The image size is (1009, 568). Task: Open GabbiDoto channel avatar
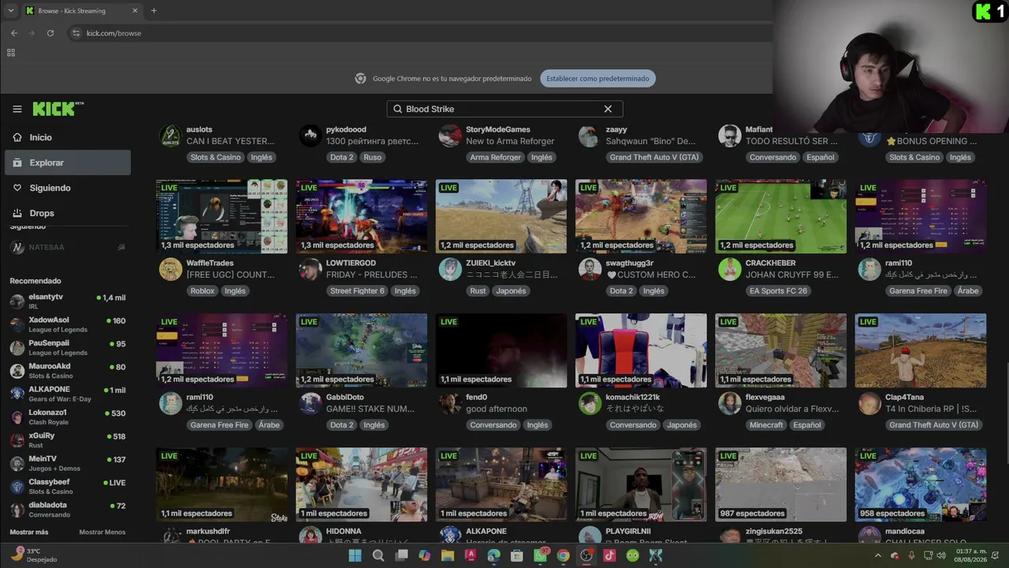311,403
